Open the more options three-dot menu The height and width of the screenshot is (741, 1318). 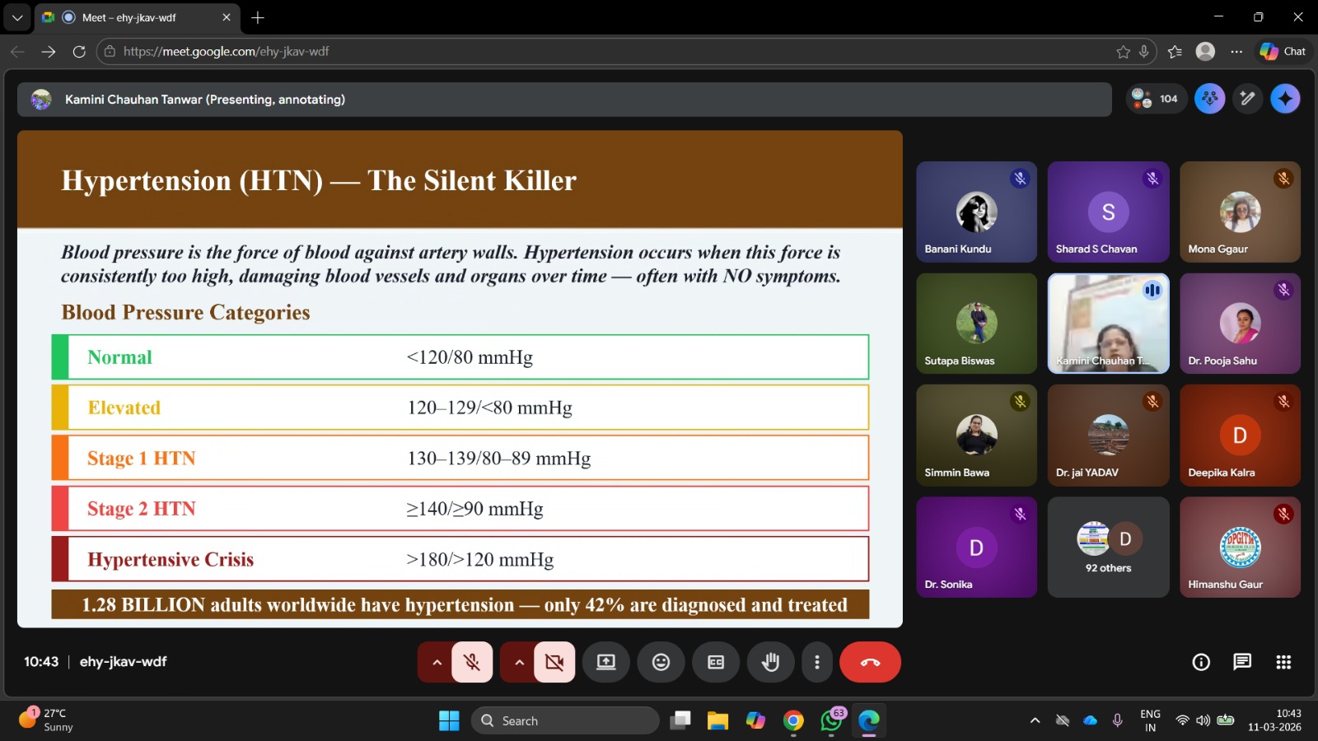click(x=816, y=662)
